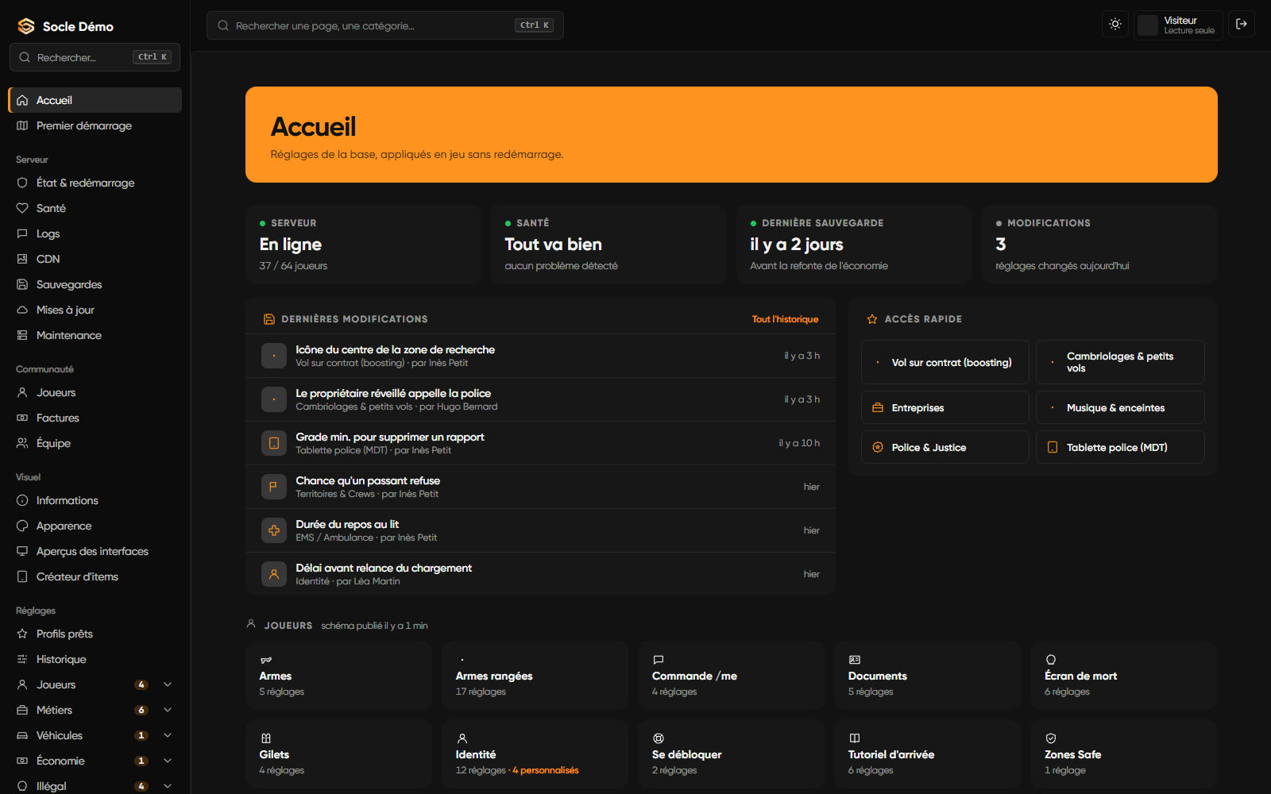Click the medical cross icon beside Durée du repos
Image resolution: width=1271 pixels, height=794 pixels.
click(274, 530)
